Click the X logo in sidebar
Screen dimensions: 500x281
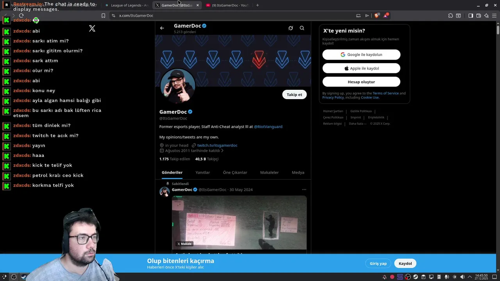(92, 28)
